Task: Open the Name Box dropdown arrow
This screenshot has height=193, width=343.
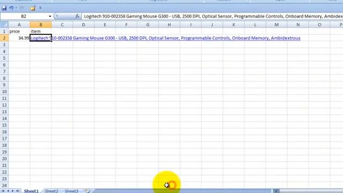Action: (x=50, y=17)
